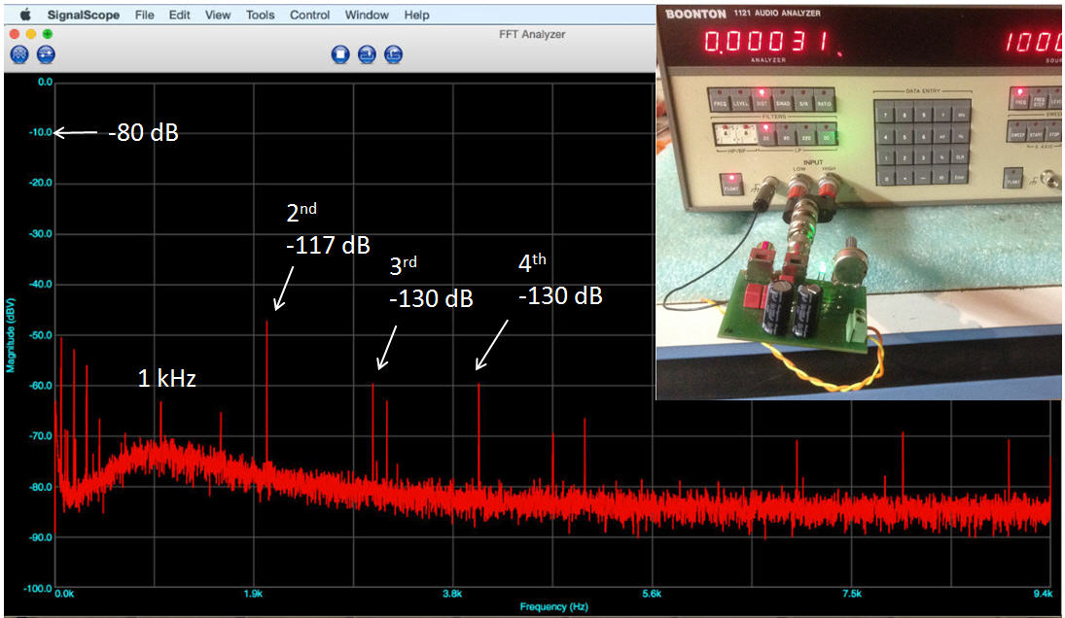
Task: Click the square Stop button in toolbar
Action: click(340, 54)
